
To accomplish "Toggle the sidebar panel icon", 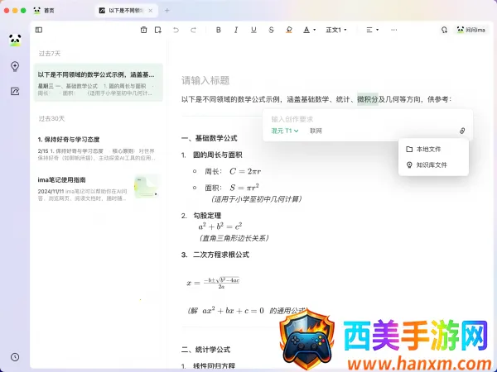I will click(x=39, y=30).
